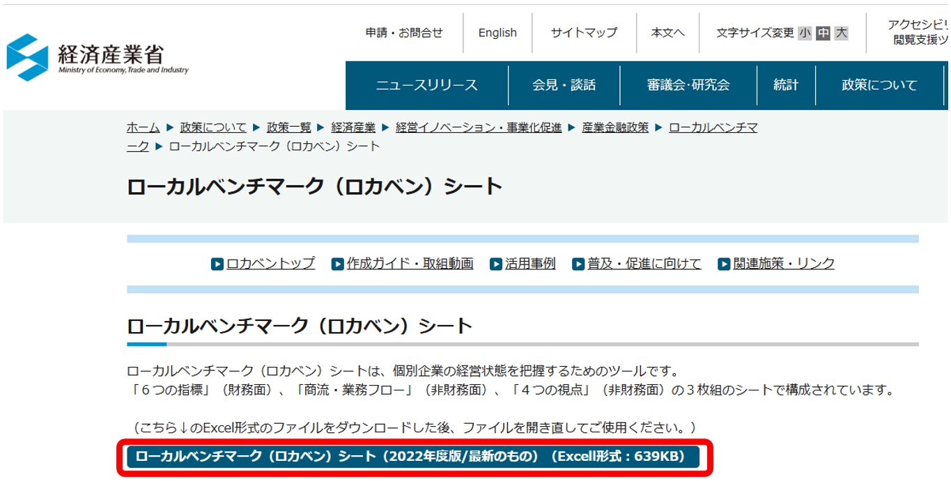Open the 申請・お問合せ link

(404, 33)
